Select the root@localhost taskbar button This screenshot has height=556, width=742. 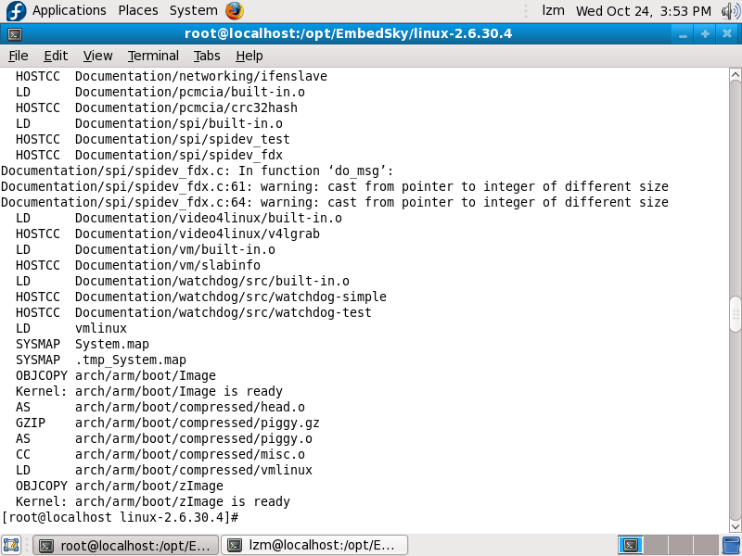coord(127,545)
